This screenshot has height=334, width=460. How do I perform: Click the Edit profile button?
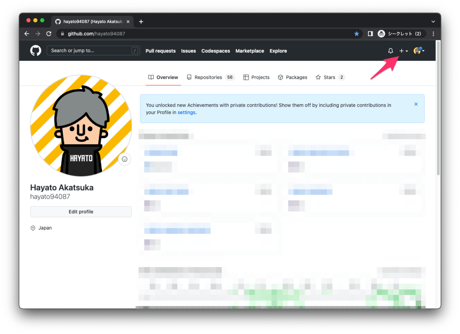click(81, 212)
